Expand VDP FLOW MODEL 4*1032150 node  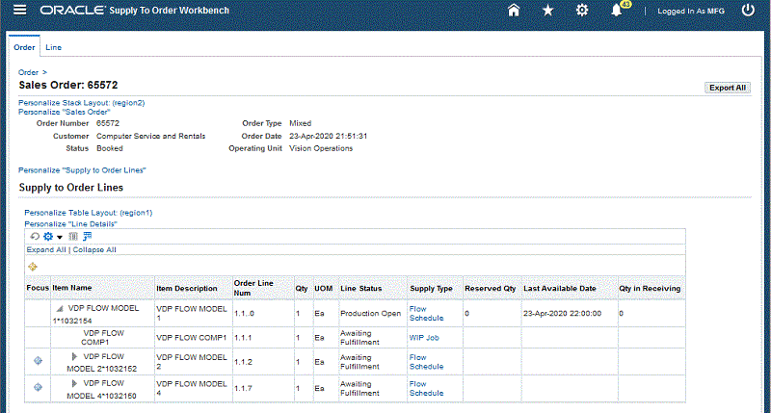coord(74,383)
